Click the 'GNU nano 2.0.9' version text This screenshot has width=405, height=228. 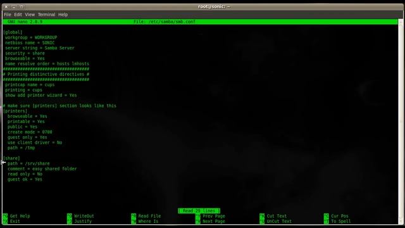click(x=25, y=22)
